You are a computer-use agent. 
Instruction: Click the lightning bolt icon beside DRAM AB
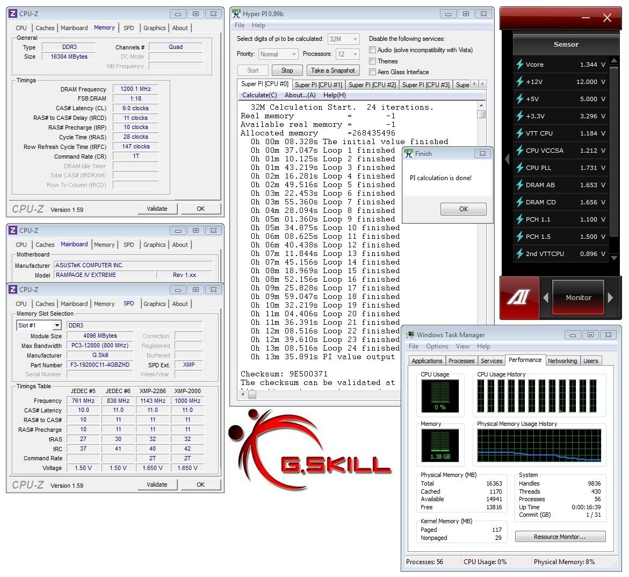pos(520,184)
